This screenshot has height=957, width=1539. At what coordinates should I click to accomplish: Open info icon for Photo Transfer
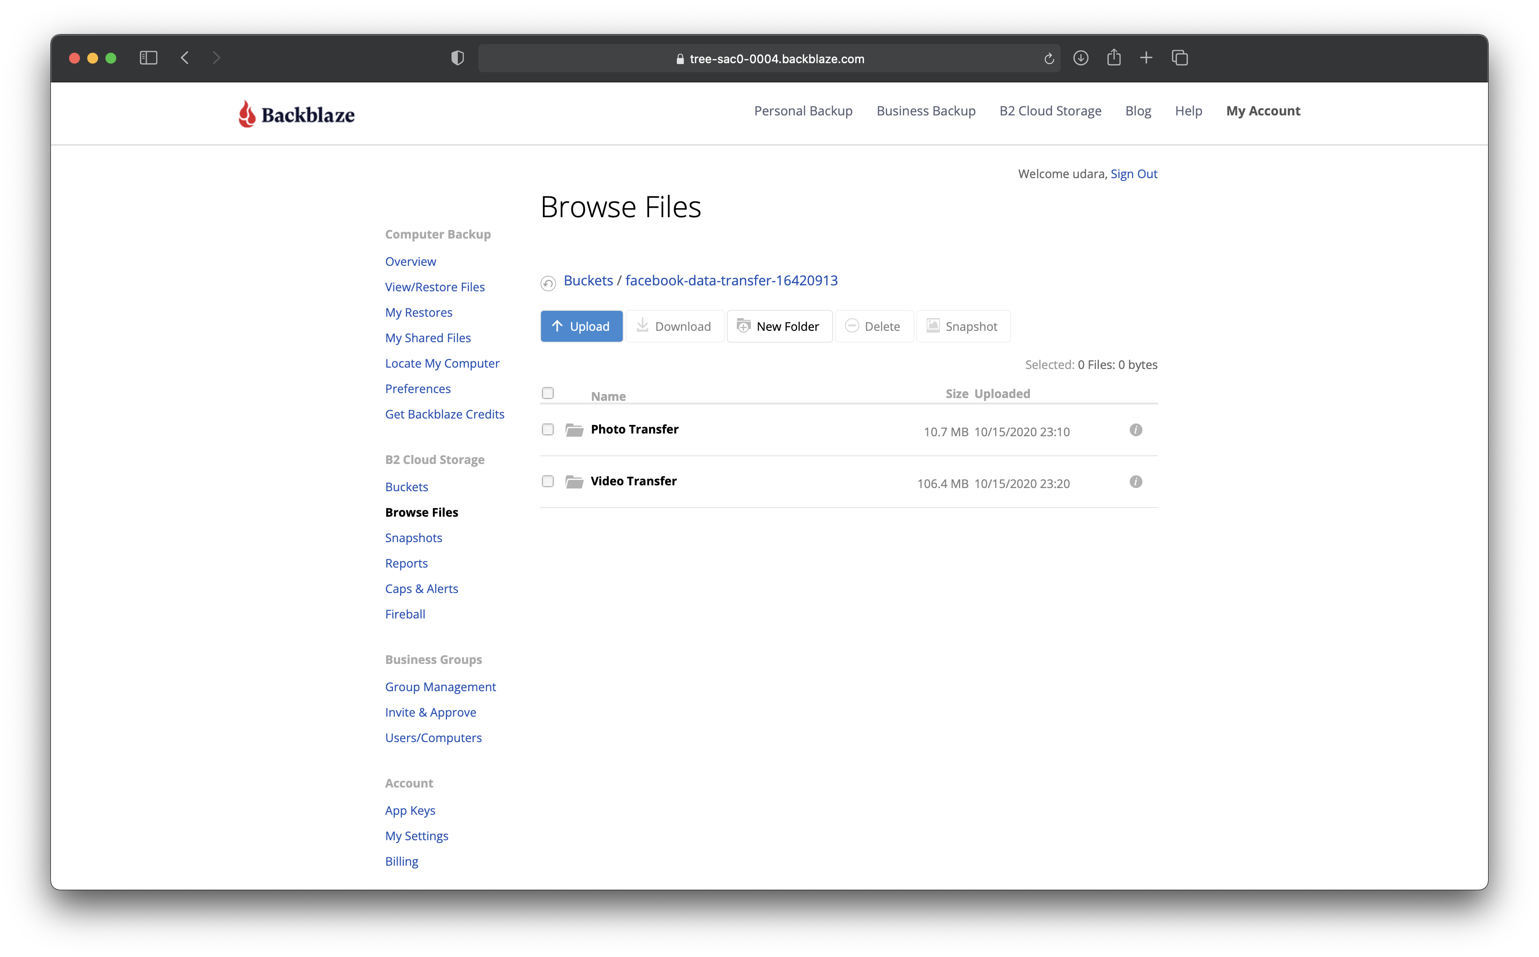tap(1136, 430)
